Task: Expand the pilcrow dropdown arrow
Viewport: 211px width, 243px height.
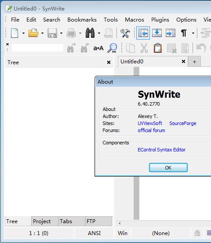Action: pos(193,33)
